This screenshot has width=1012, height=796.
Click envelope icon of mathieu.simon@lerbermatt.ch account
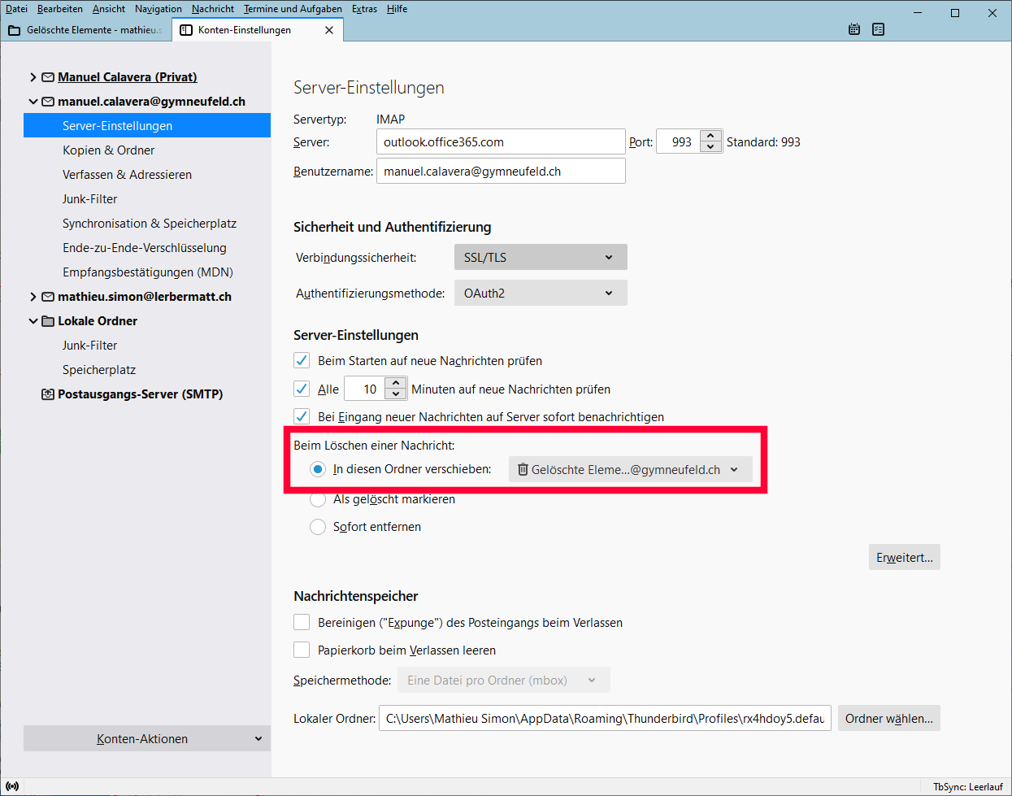click(48, 297)
